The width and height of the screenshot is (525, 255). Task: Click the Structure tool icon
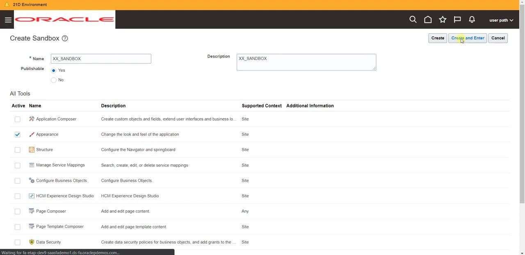(32, 150)
